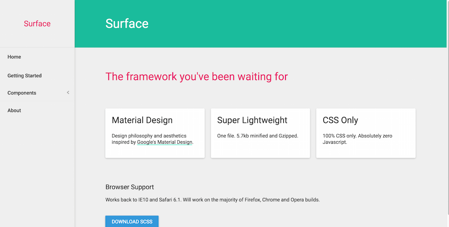449x227 pixels.
Task: Click the red Surface logo in sidebar
Action: point(37,24)
